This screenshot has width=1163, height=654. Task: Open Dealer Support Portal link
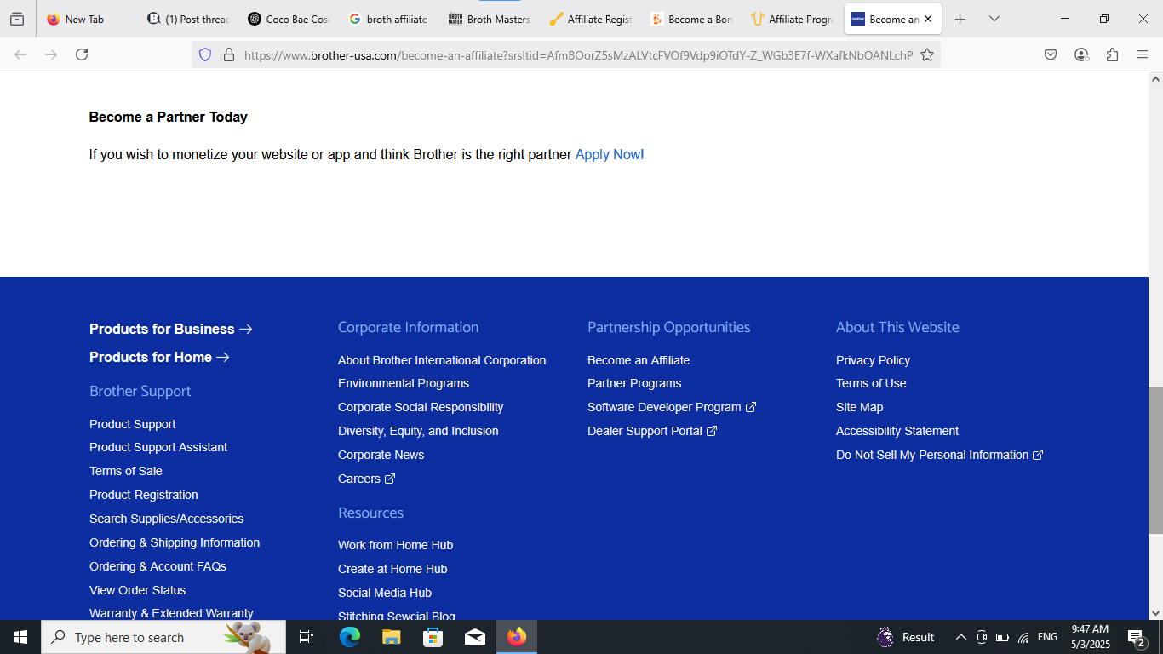click(652, 431)
